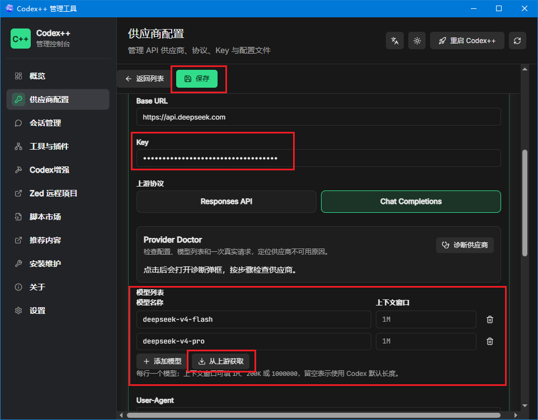Screen dimensions: 538x420
Task: Select Chat Completions protocol
Action: click(410, 202)
